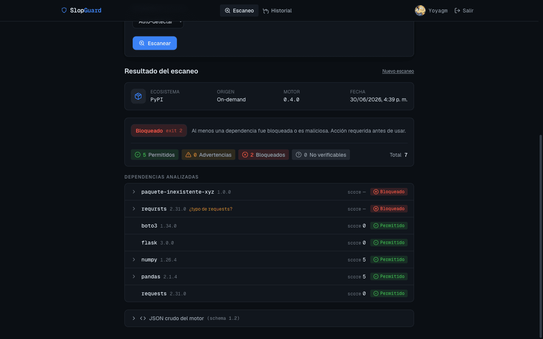Select the flask package name
This screenshot has height=339, width=543.
click(x=149, y=243)
